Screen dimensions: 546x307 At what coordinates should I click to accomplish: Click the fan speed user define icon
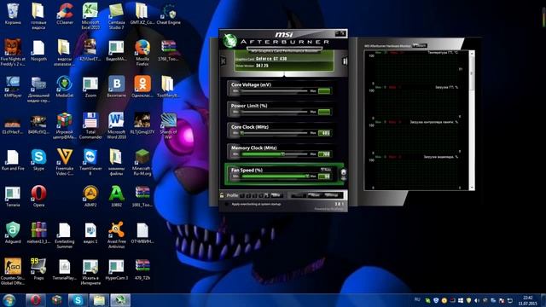coord(343,173)
